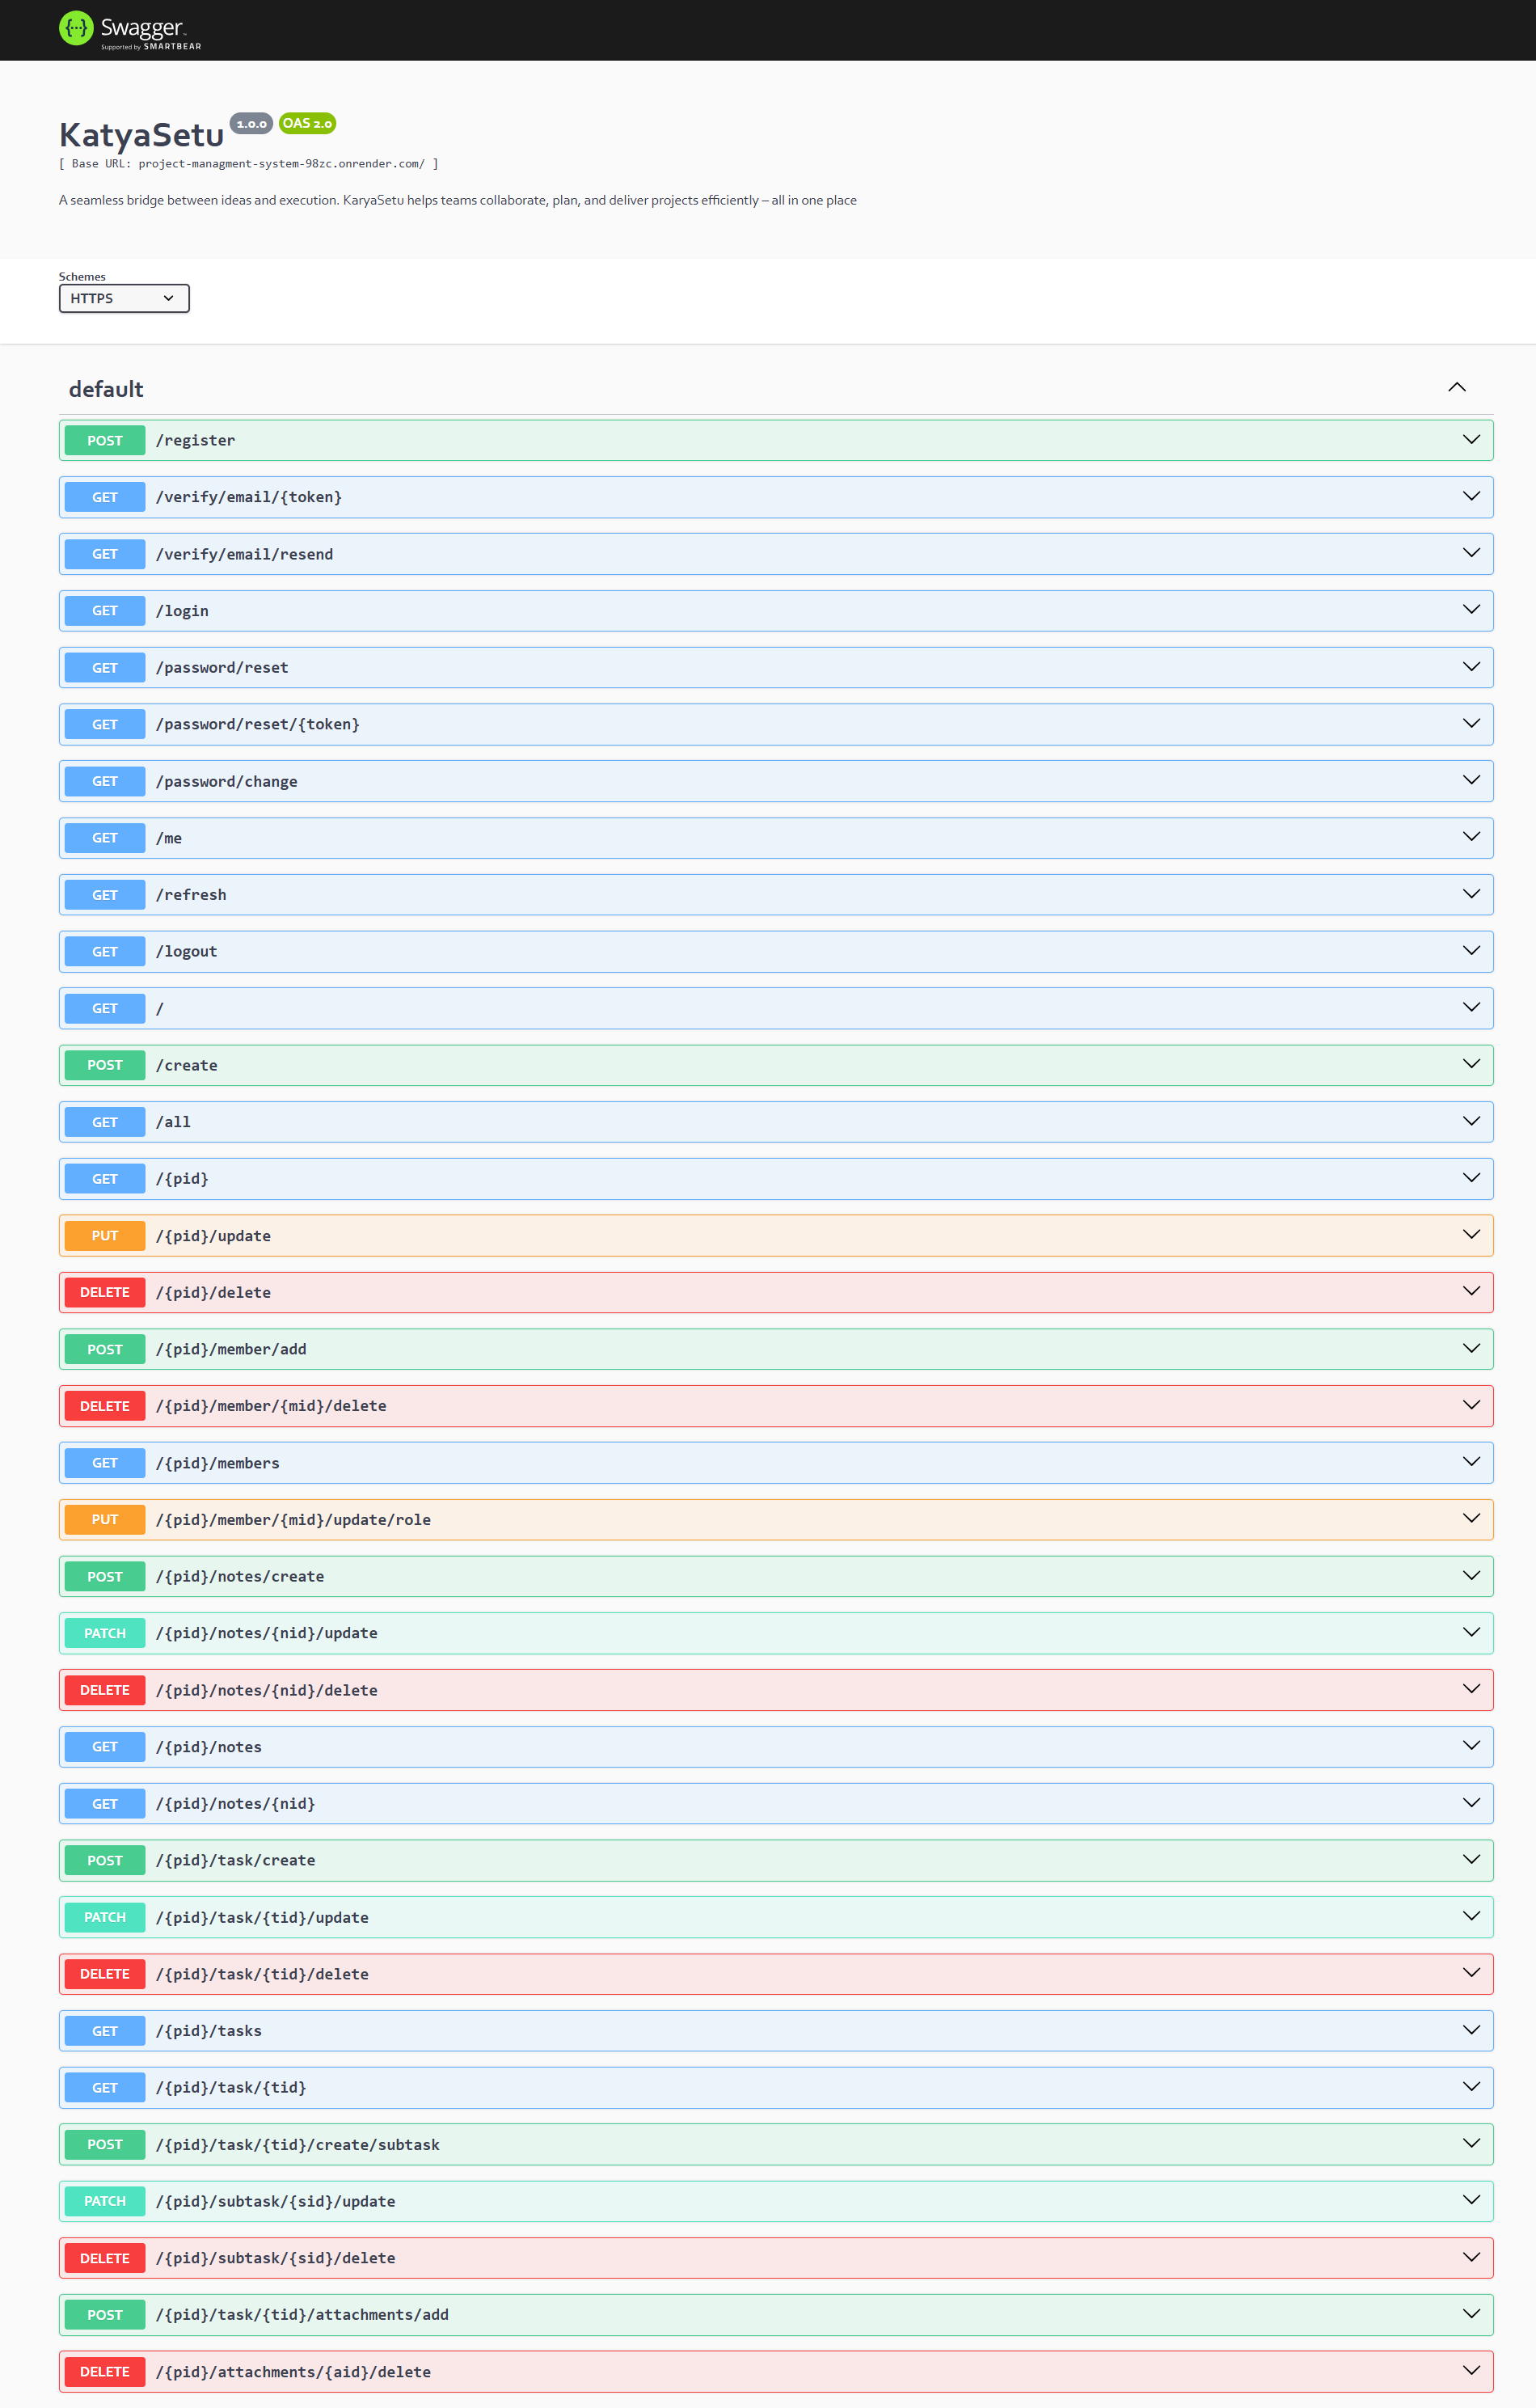The image size is (1536, 2408).
Task: Open the /{pid}/members path
Action: [218, 1463]
